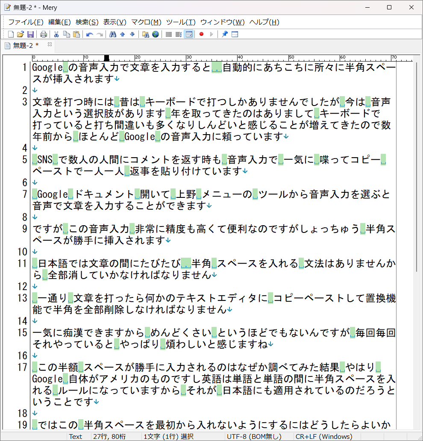Click the New file icon

(x=11, y=34)
